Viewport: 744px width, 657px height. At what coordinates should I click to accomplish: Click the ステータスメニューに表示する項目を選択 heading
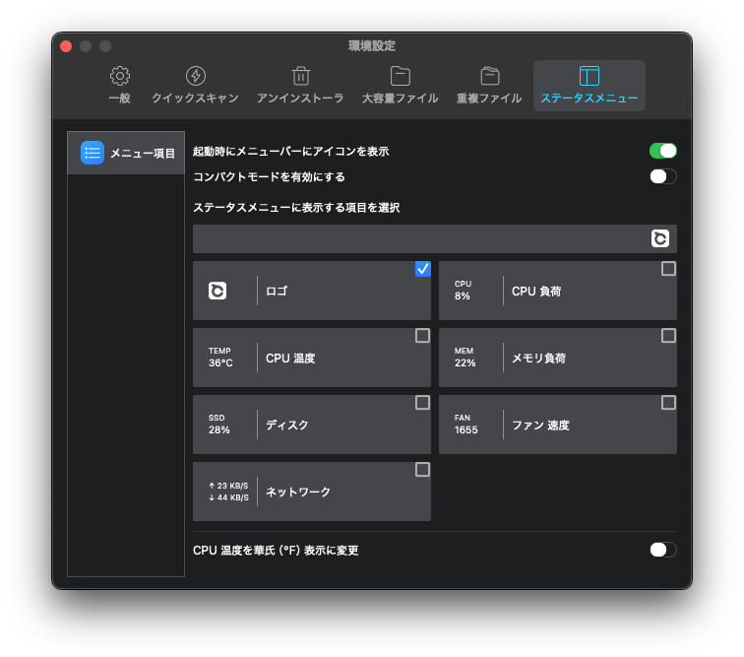(x=296, y=208)
